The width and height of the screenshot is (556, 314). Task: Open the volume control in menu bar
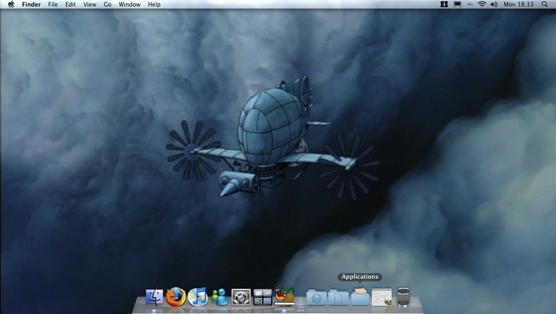[x=493, y=4]
